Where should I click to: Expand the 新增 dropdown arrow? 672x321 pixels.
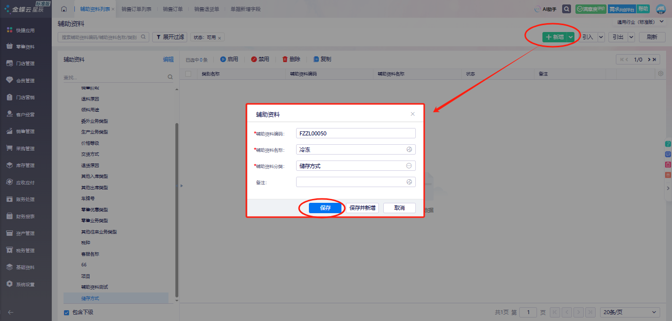click(x=571, y=37)
